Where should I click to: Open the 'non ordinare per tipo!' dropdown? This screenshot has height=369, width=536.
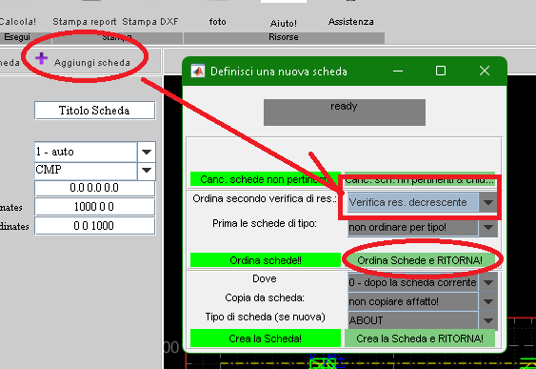pyautogui.click(x=423, y=227)
